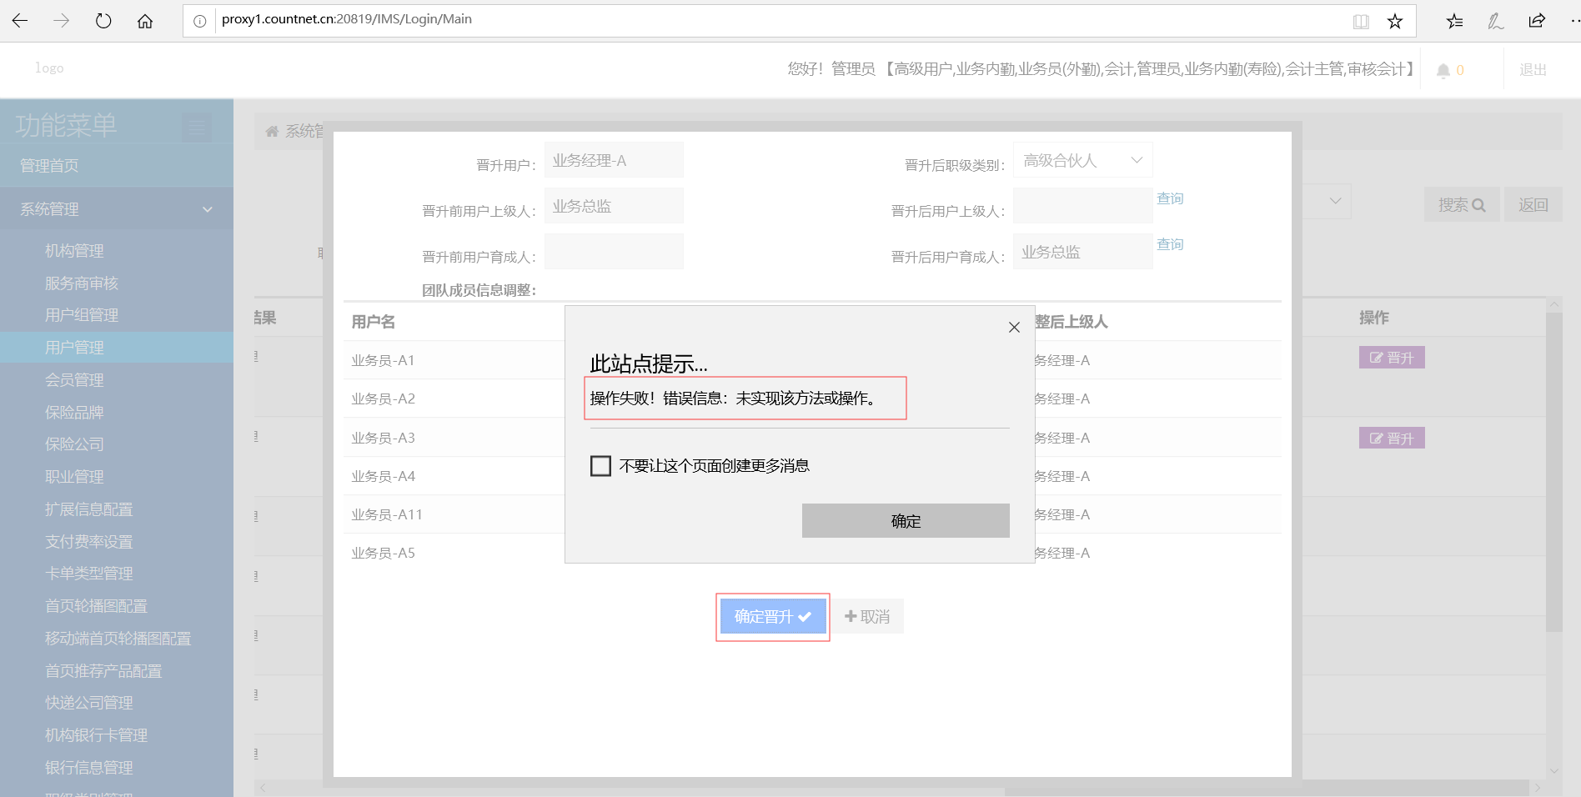Screen dimensions: 1581x797
Task: Select 用户管理 in the sidebar
Action: (74, 348)
